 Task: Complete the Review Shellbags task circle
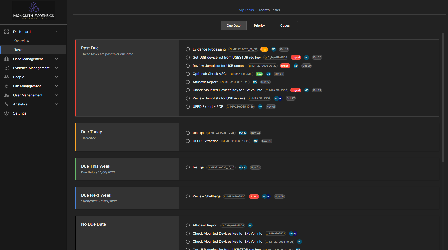(x=188, y=196)
